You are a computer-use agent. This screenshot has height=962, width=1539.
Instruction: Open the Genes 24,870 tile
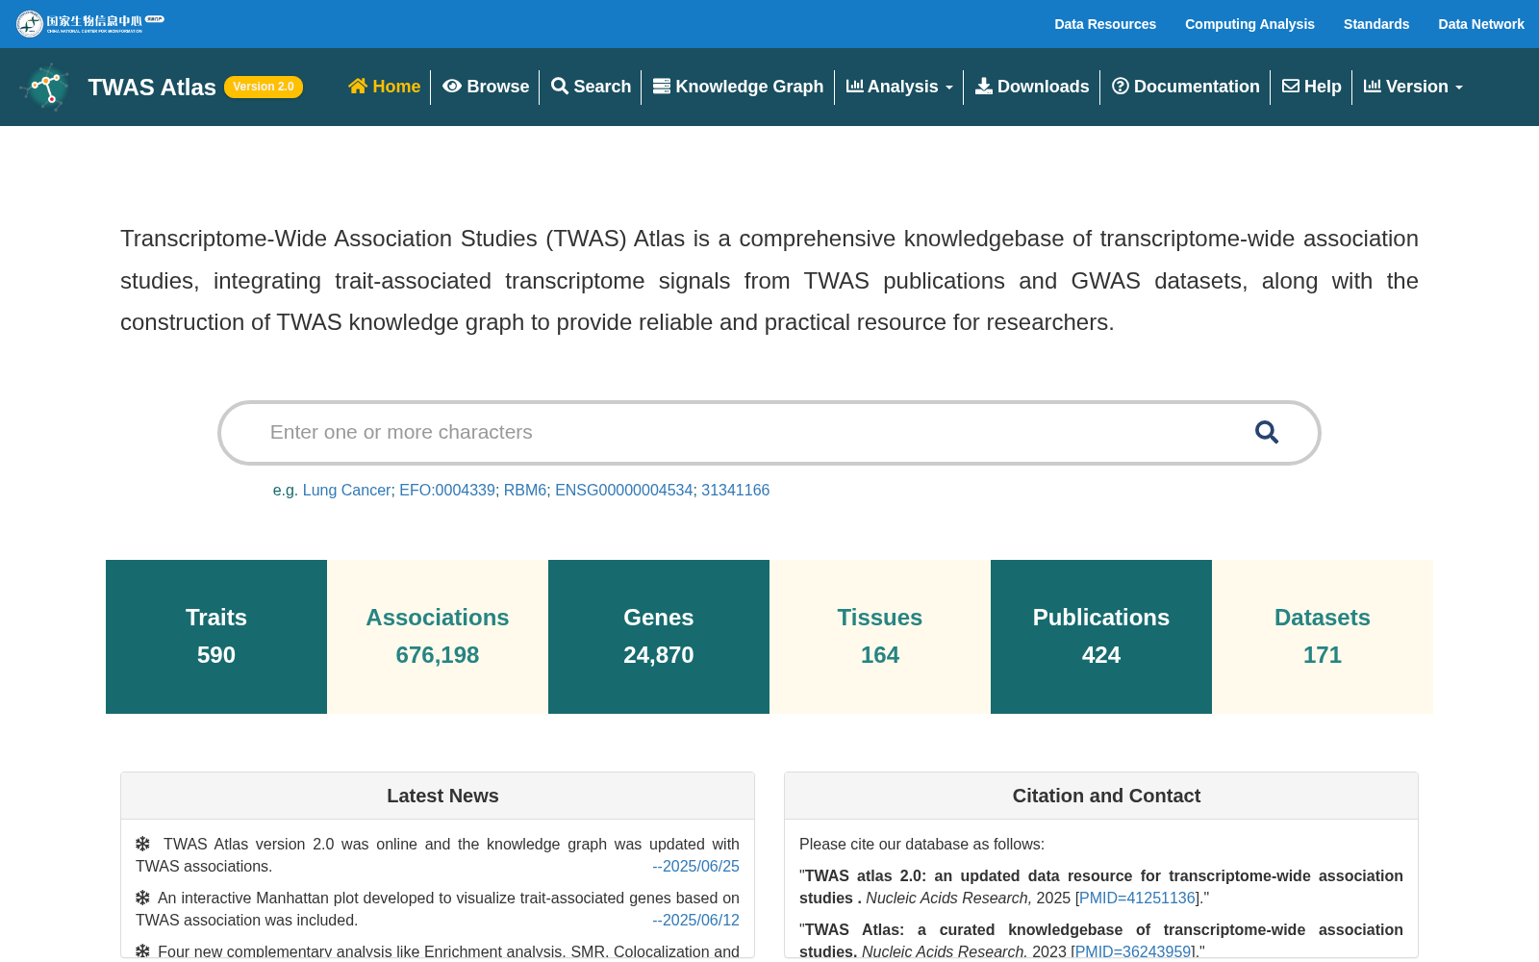point(659,637)
